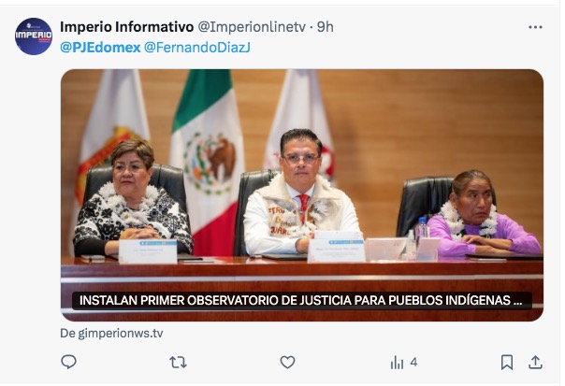This screenshot has width=565, height=386.
Task: Open the three-dot more options menu
Action: click(x=535, y=27)
